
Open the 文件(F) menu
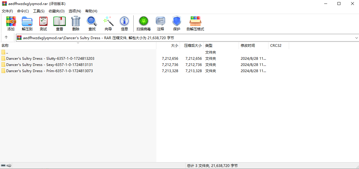(x=7, y=11)
